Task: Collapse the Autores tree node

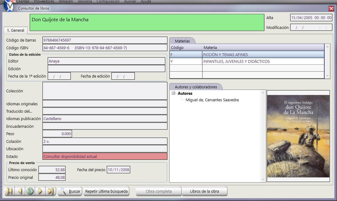Action: click(x=174, y=93)
